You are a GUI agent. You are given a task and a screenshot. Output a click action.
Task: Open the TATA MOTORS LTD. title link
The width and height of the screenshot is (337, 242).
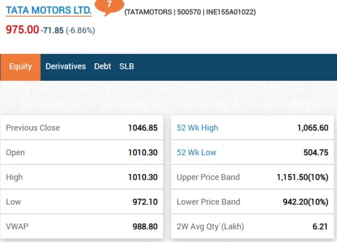(x=48, y=11)
